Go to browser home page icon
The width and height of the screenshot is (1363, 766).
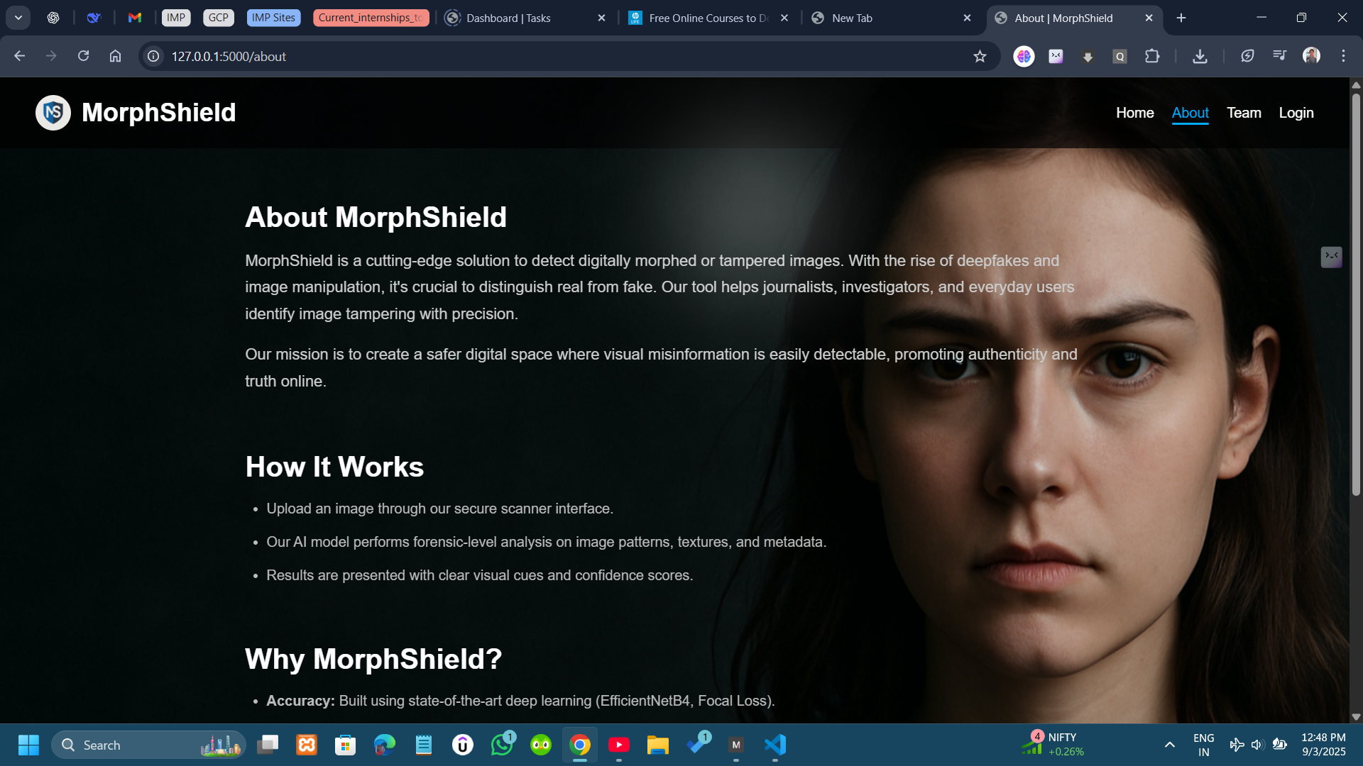pyautogui.click(x=115, y=56)
